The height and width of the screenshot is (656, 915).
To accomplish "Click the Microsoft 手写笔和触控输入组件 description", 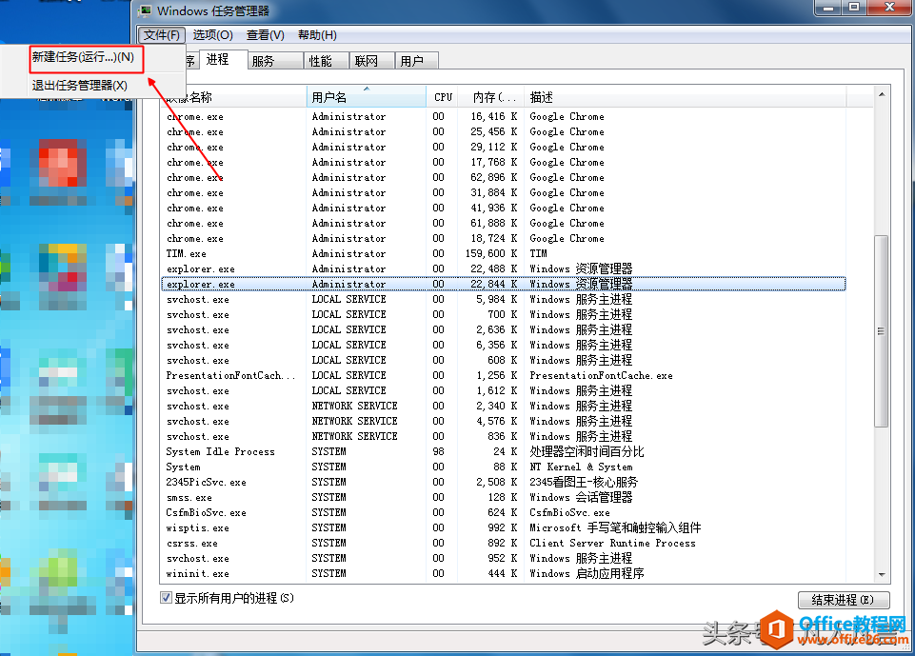I will coord(615,527).
